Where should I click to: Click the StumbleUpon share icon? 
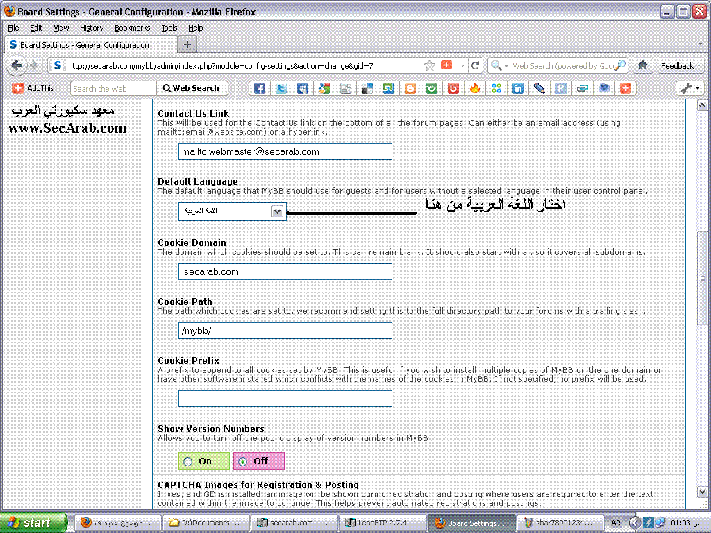point(389,88)
